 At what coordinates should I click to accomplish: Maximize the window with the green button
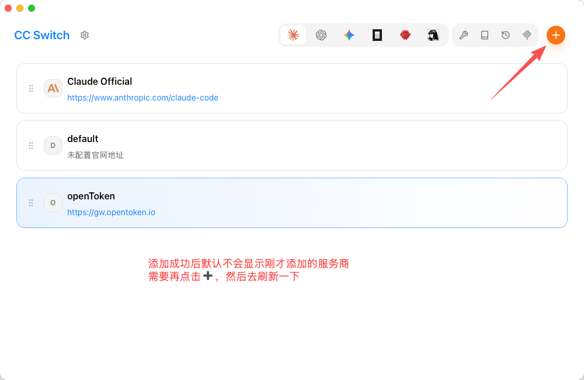[32, 8]
